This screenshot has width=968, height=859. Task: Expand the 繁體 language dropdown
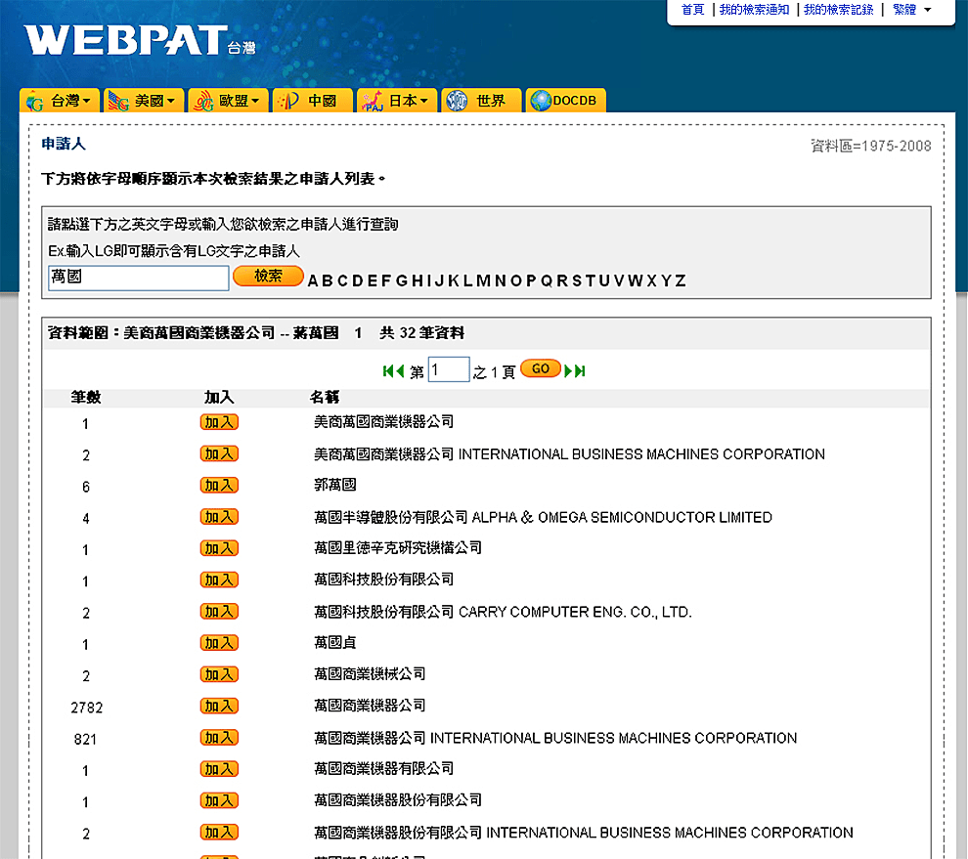point(912,9)
